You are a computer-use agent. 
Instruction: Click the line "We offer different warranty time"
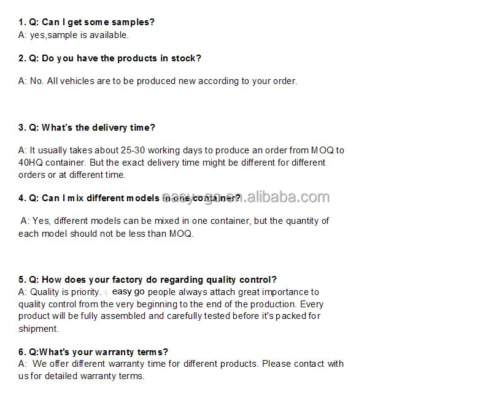pyautogui.click(x=181, y=364)
